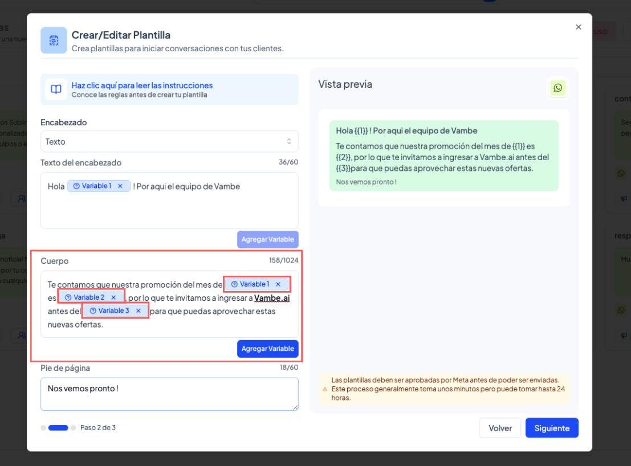Click the Pie de página text field
This screenshot has width=631, height=466.
coord(169,394)
